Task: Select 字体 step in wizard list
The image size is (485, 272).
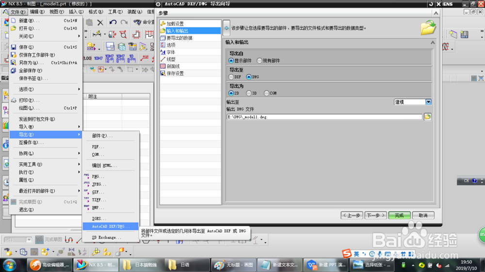Action: (190, 52)
